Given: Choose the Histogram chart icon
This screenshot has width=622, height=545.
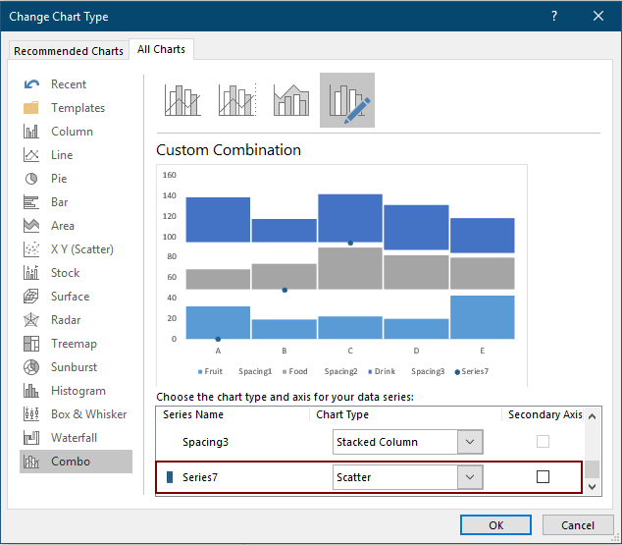Looking at the screenshot, I should click(x=31, y=391).
